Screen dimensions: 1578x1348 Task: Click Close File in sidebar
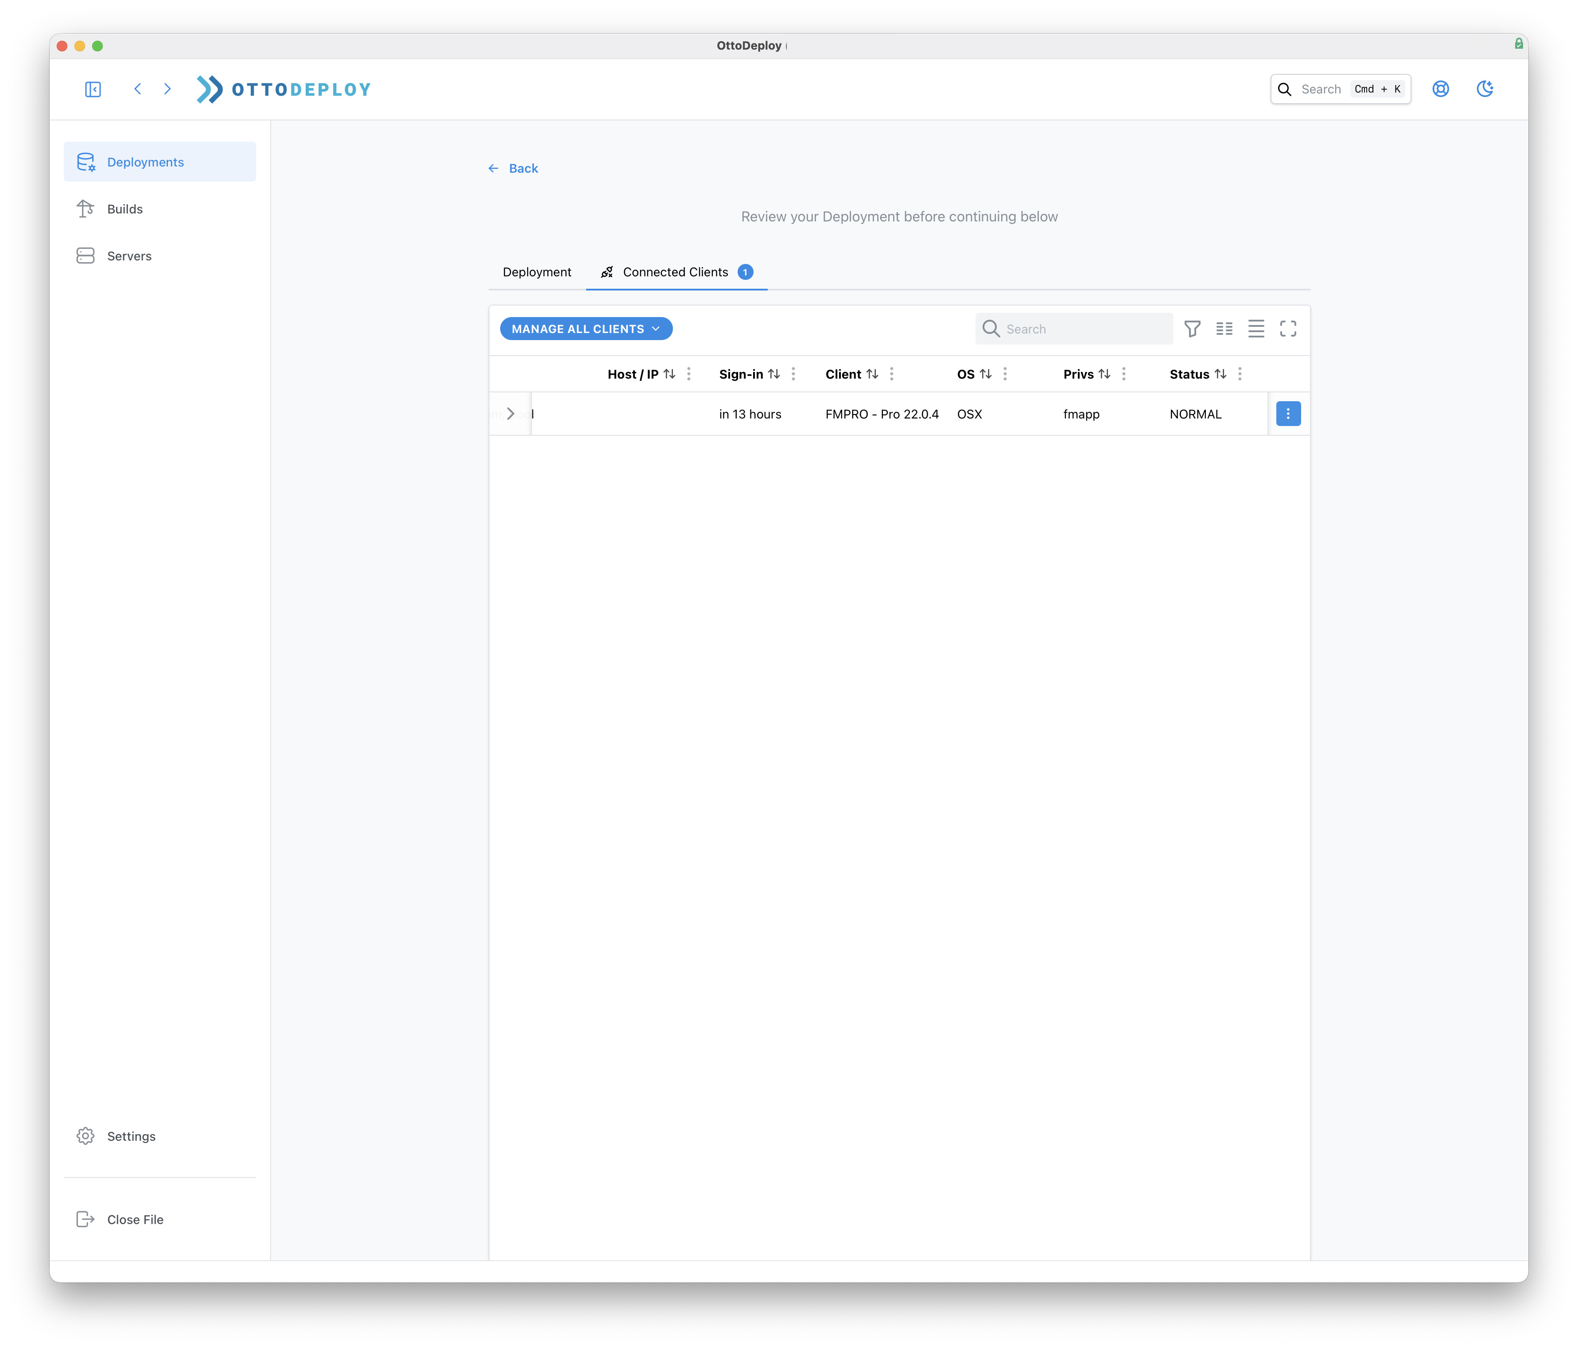(135, 1220)
